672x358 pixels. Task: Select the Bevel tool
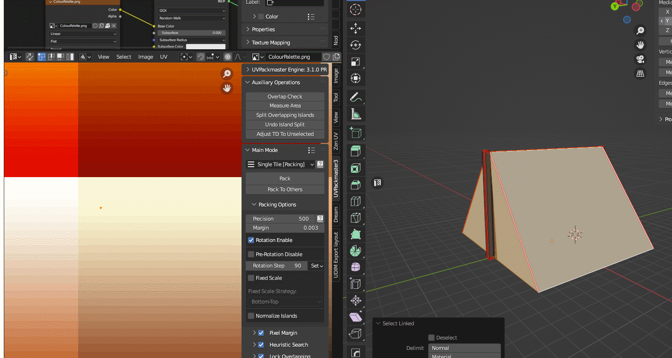click(356, 185)
